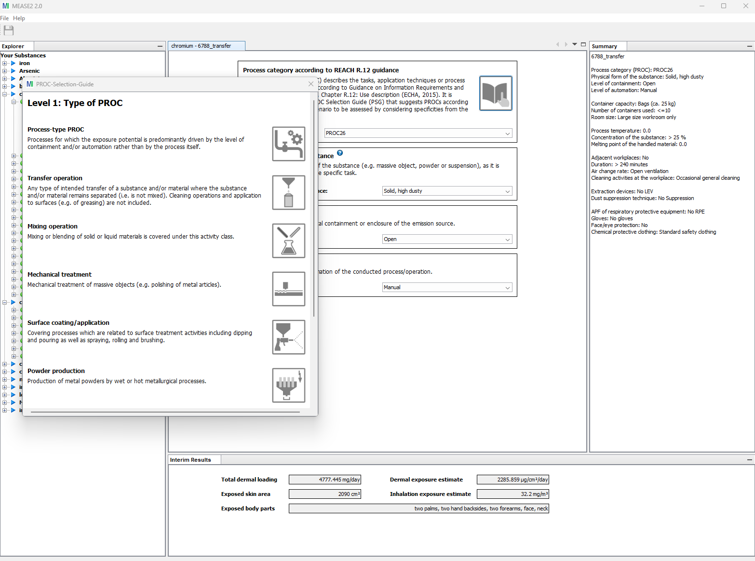Select the Surface coating/application spray icon

click(x=288, y=337)
